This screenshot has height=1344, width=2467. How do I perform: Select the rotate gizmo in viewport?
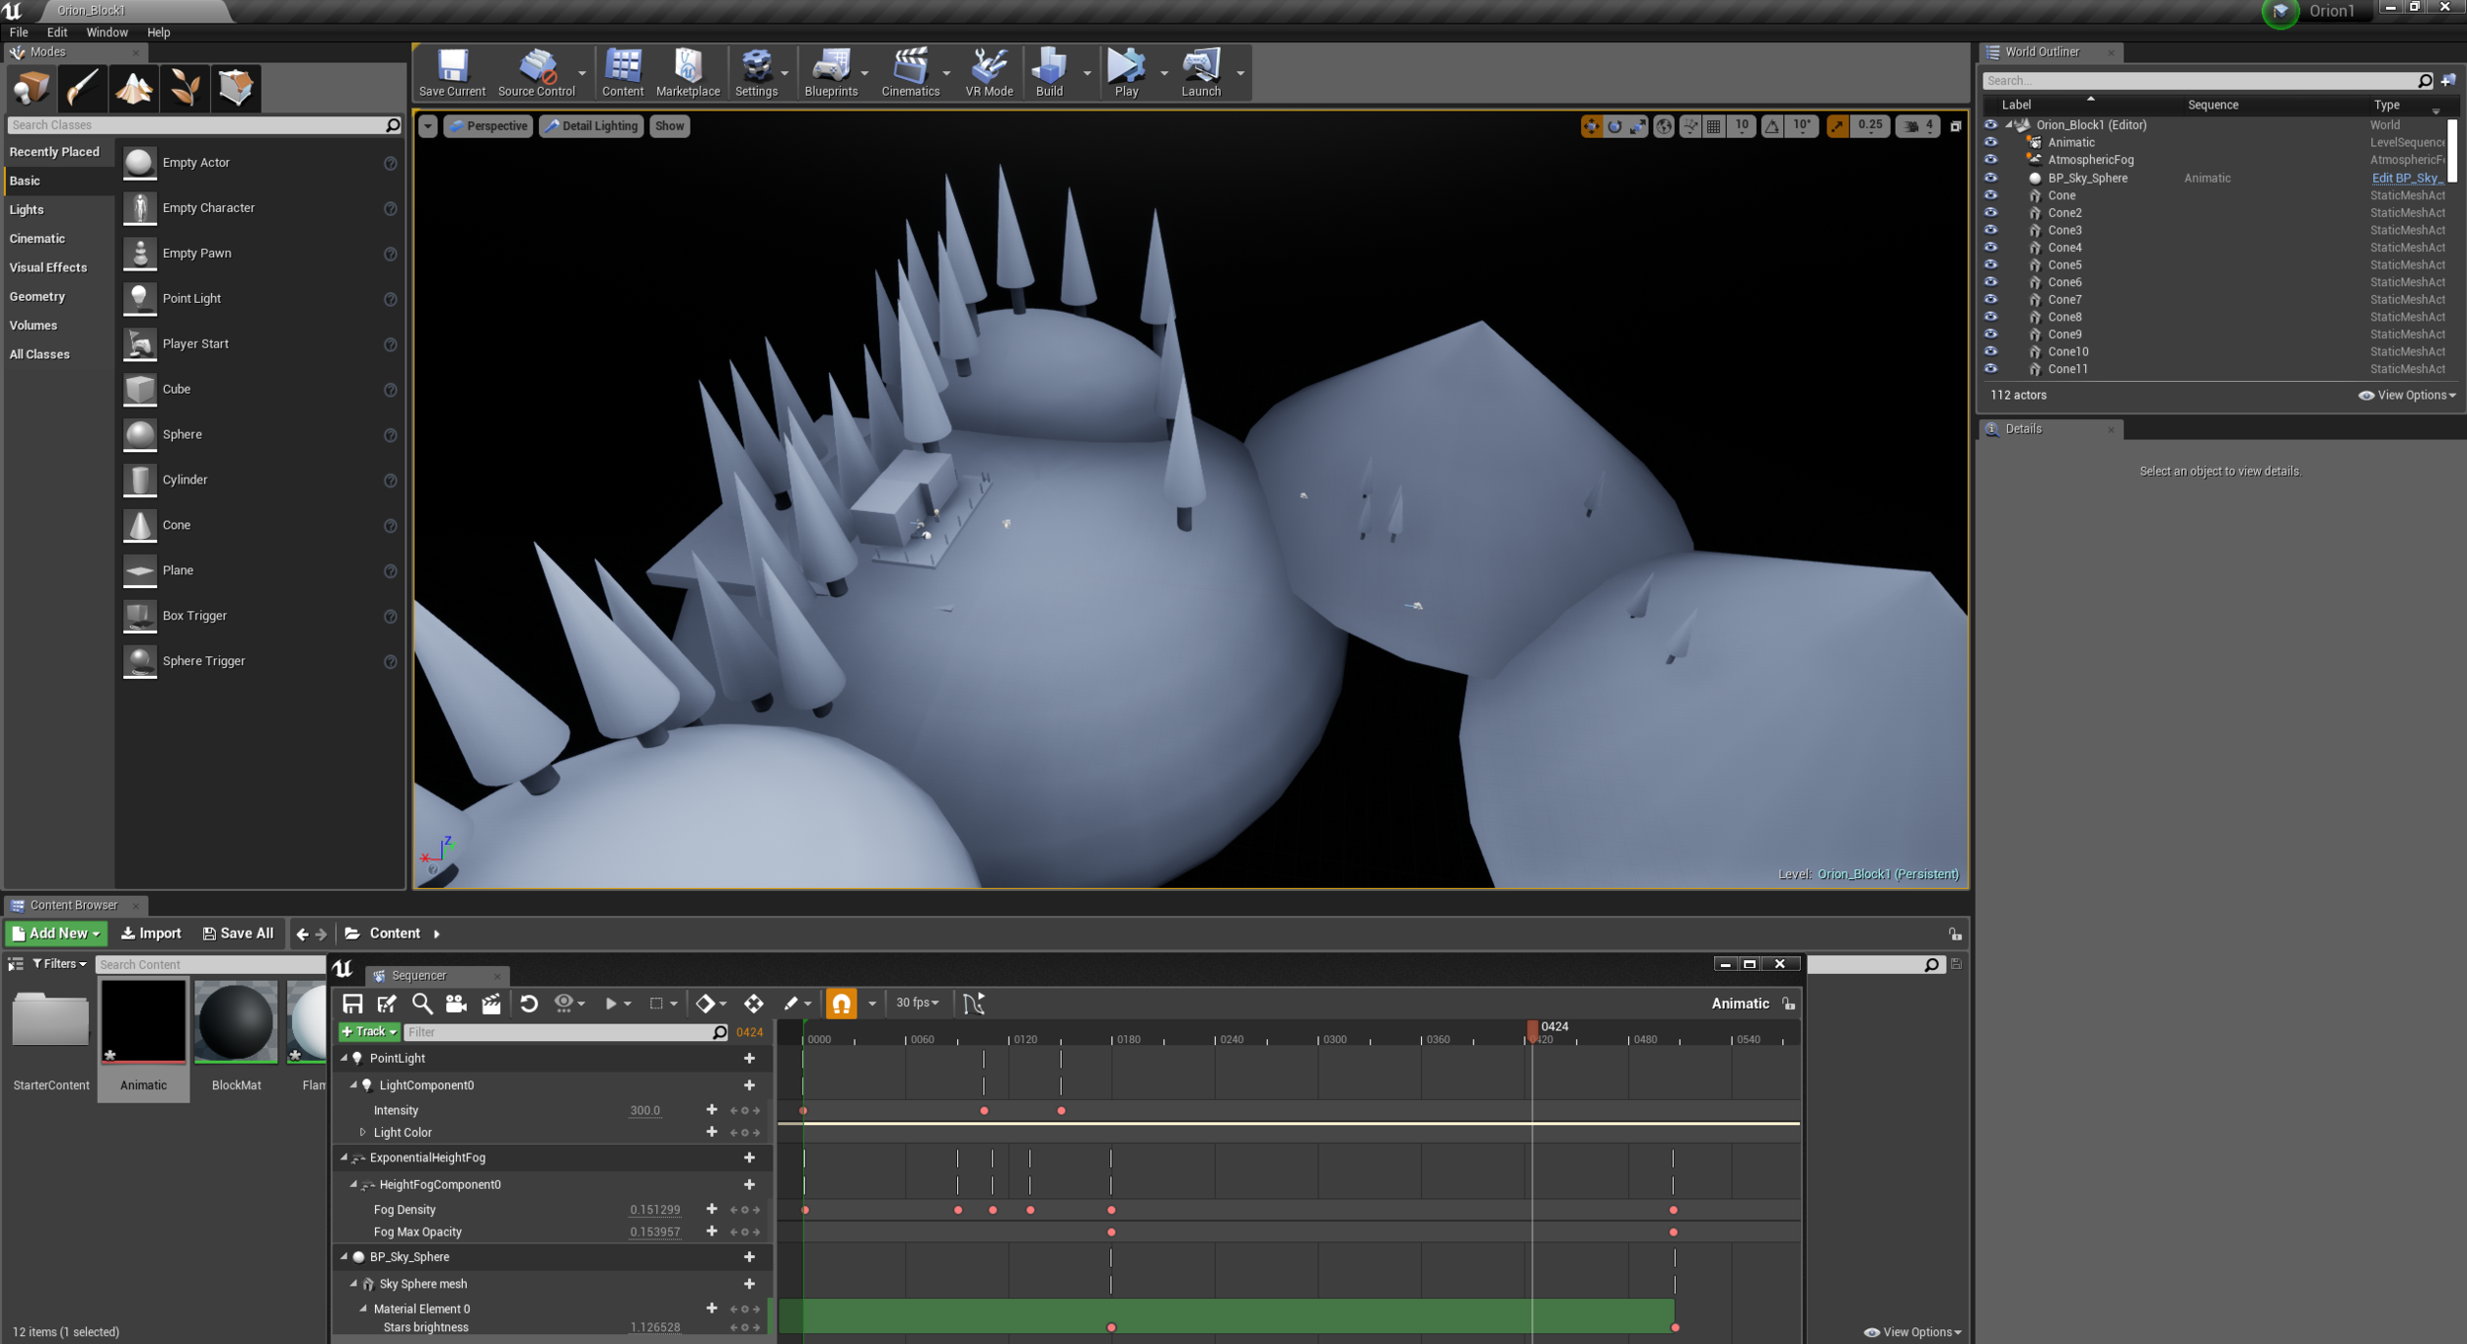1614,126
